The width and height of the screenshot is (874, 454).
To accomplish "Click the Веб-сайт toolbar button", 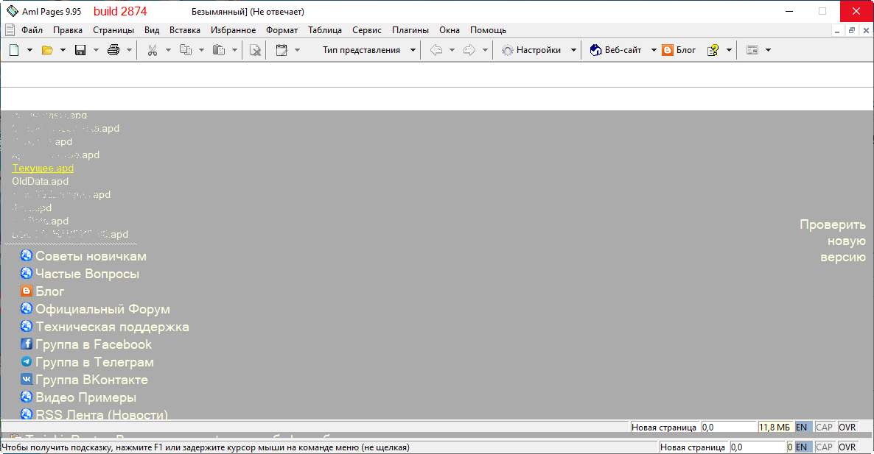I will [x=616, y=50].
